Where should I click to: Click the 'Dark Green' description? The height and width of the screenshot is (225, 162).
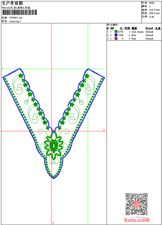[137, 32]
